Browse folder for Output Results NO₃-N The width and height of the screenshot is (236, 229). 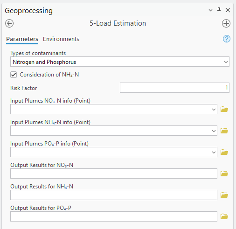224,173
